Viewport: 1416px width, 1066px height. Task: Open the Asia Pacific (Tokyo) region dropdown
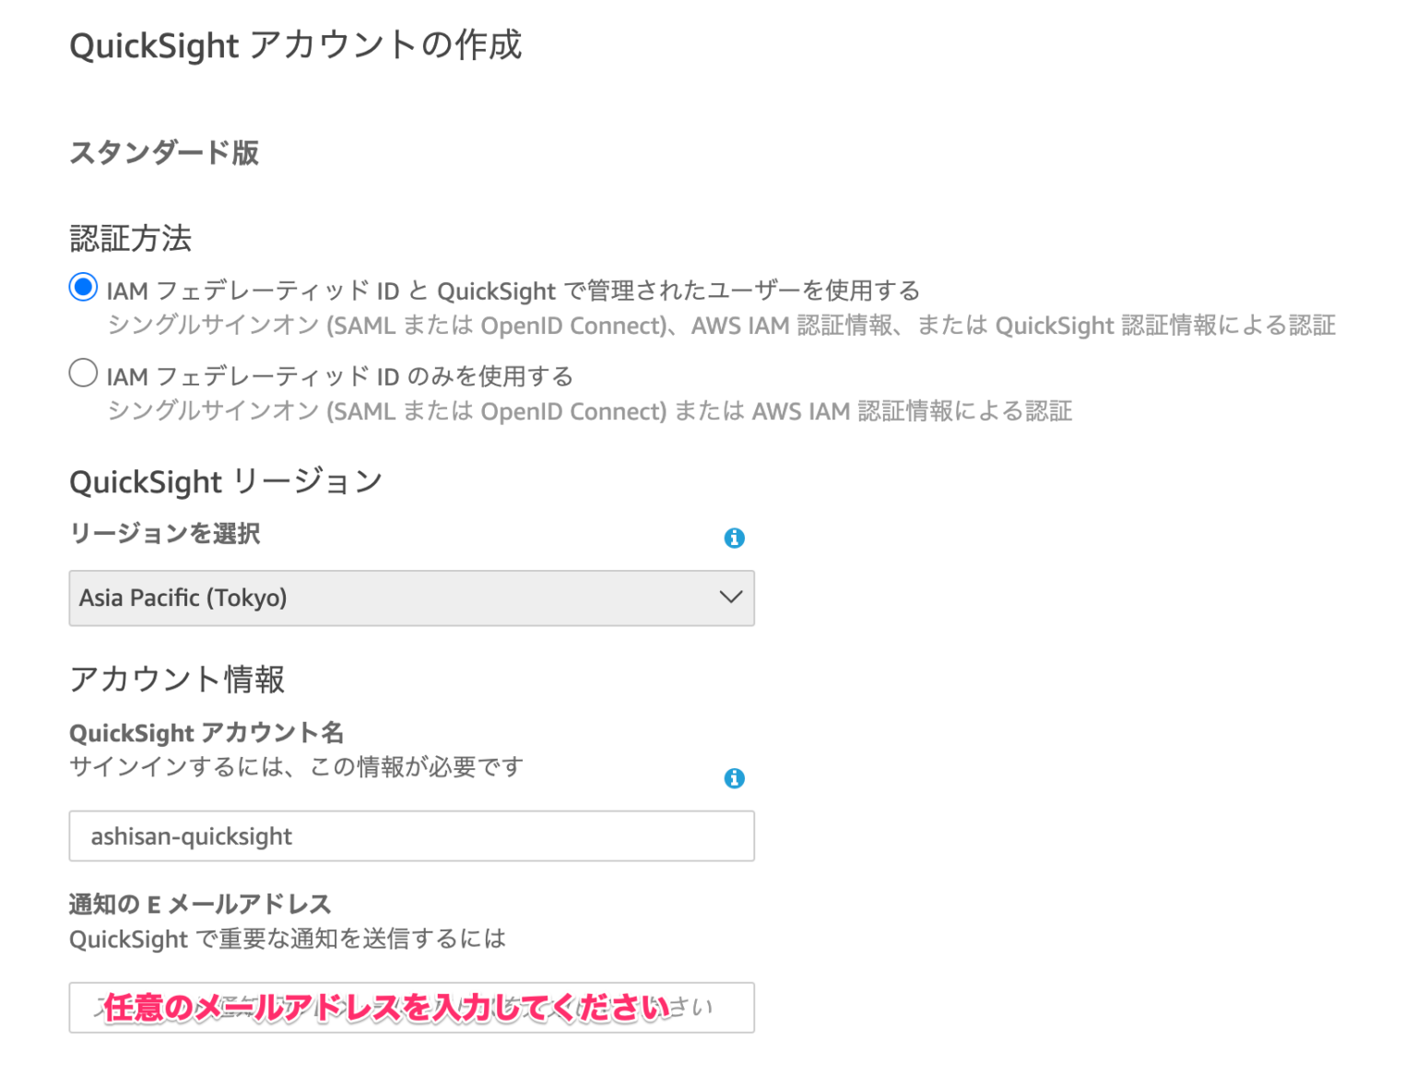[x=412, y=598]
